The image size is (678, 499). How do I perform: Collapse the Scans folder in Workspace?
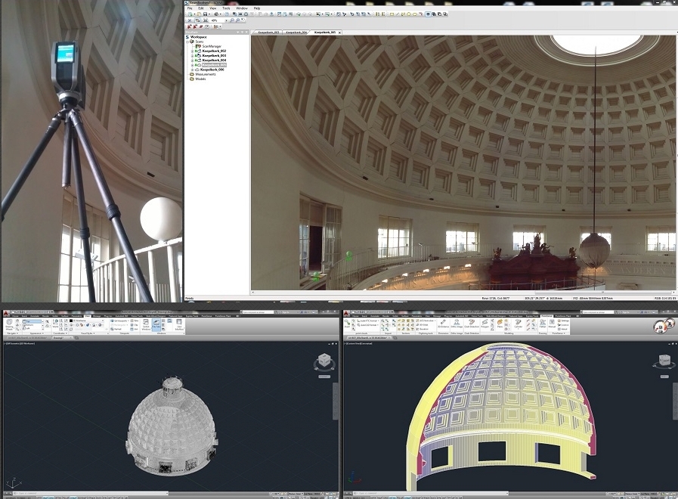pos(189,42)
